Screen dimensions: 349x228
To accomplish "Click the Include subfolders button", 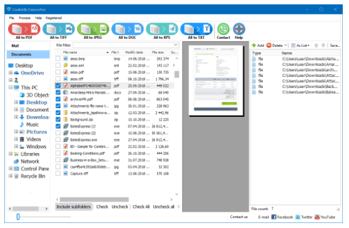I will [73, 207].
